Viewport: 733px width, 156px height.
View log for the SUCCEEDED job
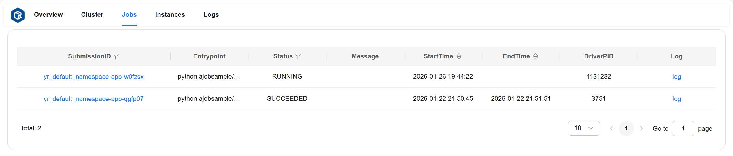coord(677,99)
